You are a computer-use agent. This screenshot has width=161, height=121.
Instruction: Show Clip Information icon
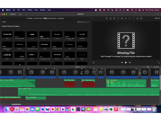point(141,18)
